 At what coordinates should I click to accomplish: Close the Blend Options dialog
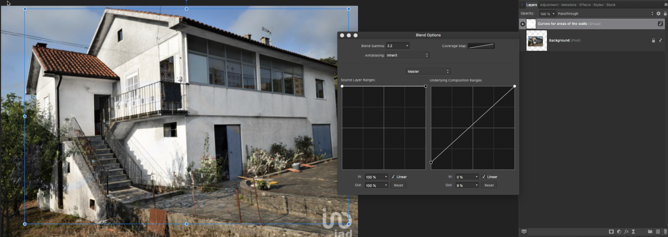click(342, 35)
